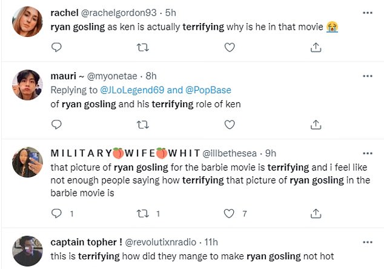
Task: Share mauri's tweet
Action: pyautogui.click(x=315, y=125)
